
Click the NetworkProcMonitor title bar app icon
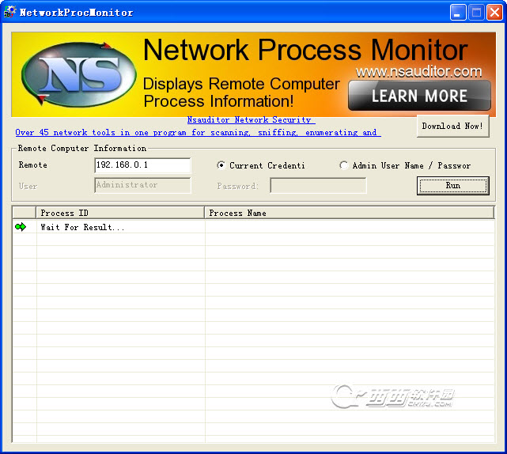point(9,12)
